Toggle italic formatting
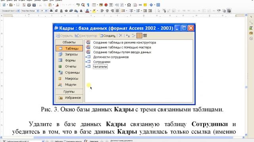Image resolution: width=254 pixels, height=142 pixels. tap(56, 11)
